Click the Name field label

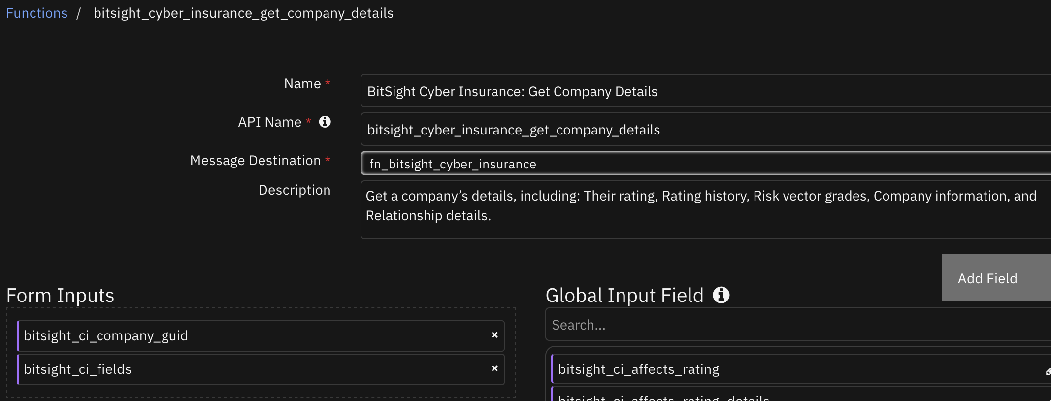click(x=302, y=84)
